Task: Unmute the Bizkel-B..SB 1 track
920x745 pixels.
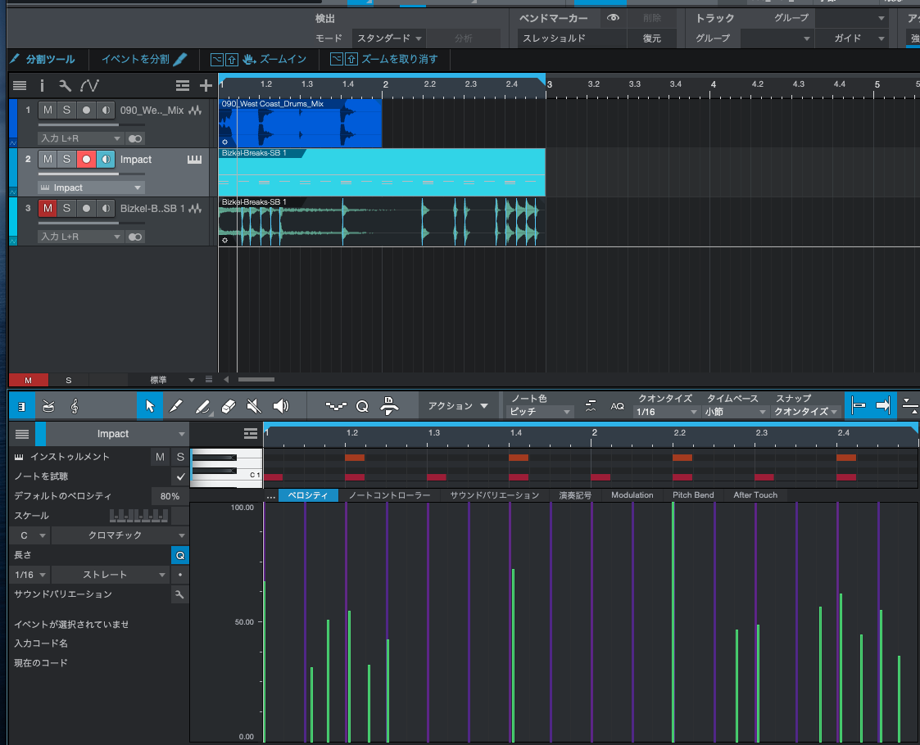Action: [48, 209]
